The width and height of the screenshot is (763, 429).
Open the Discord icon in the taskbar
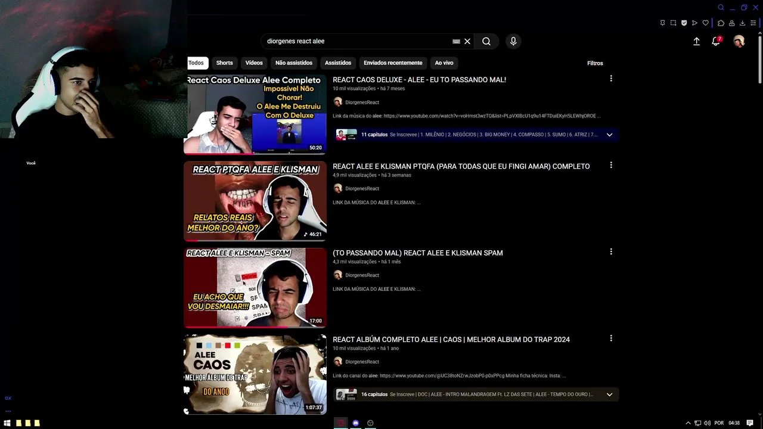pyautogui.click(x=356, y=423)
